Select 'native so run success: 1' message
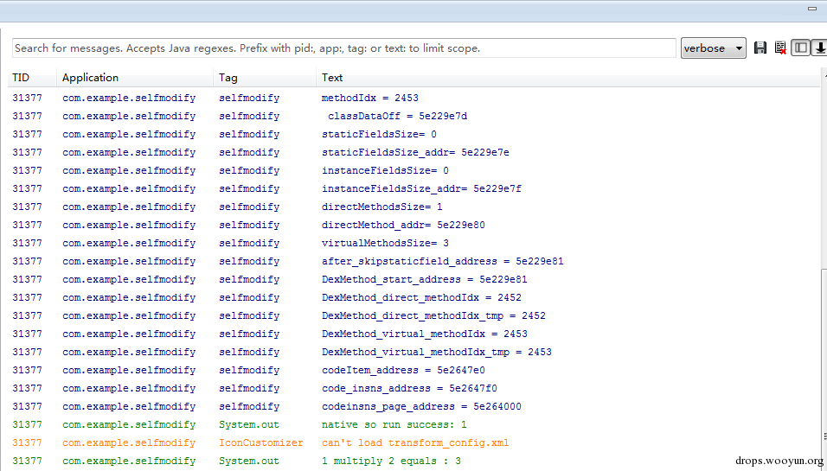827x471 pixels. 394,424
